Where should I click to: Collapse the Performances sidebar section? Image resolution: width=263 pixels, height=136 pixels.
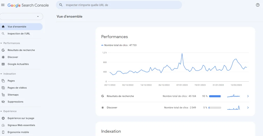tap(1, 43)
